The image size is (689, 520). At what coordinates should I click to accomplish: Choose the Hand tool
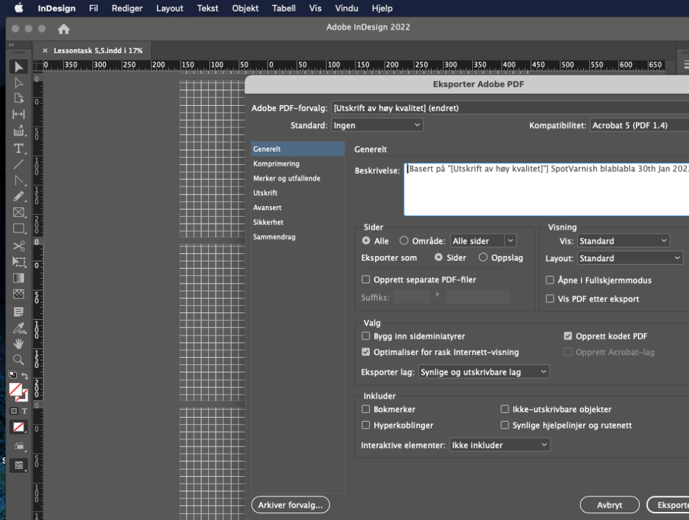click(x=19, y=344)
